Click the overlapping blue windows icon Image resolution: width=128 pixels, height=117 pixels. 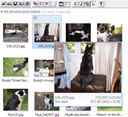87,4
